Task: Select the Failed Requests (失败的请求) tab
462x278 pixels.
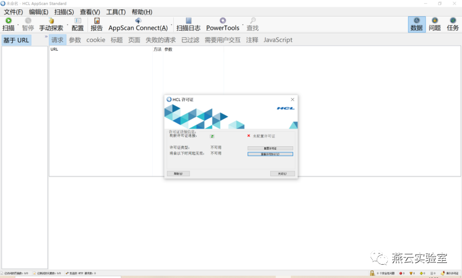Action: click(161, 40)
